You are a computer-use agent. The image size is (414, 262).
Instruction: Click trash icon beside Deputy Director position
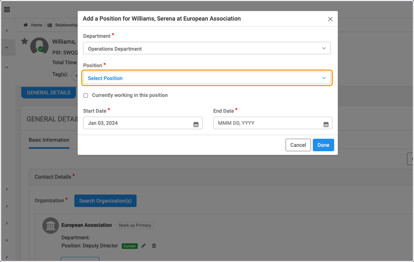pos(154,246)
